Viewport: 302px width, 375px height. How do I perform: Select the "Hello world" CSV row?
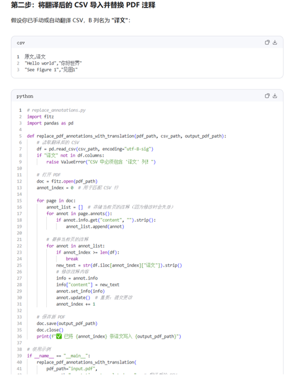point(53,63)
